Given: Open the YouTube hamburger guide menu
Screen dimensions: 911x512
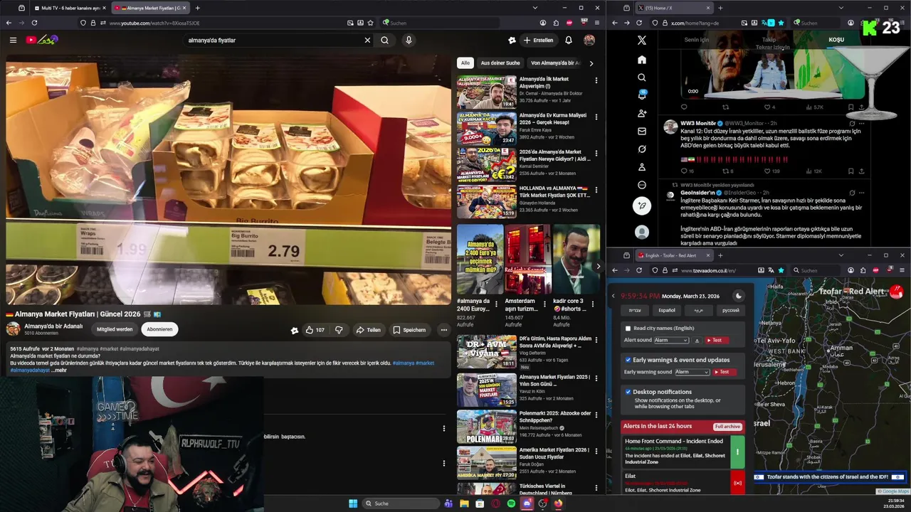Looking at the screenshot, I should tap(13, 41).
